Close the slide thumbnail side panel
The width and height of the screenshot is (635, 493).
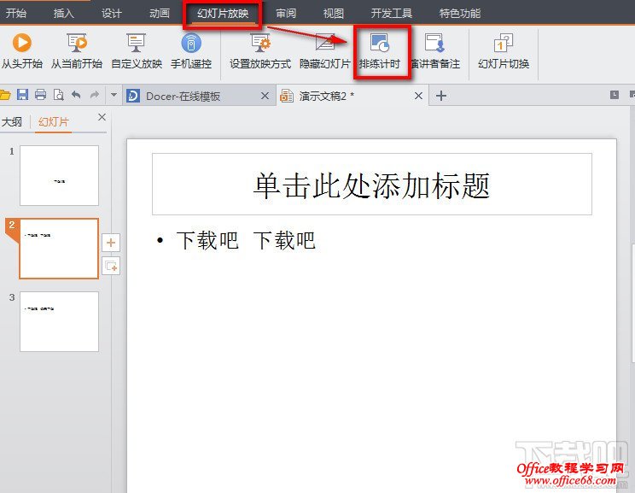coord(102,117)
